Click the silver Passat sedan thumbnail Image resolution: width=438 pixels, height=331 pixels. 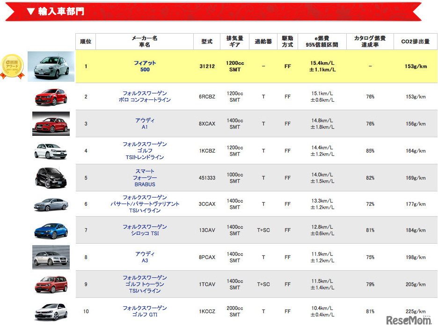click(51, 204)
